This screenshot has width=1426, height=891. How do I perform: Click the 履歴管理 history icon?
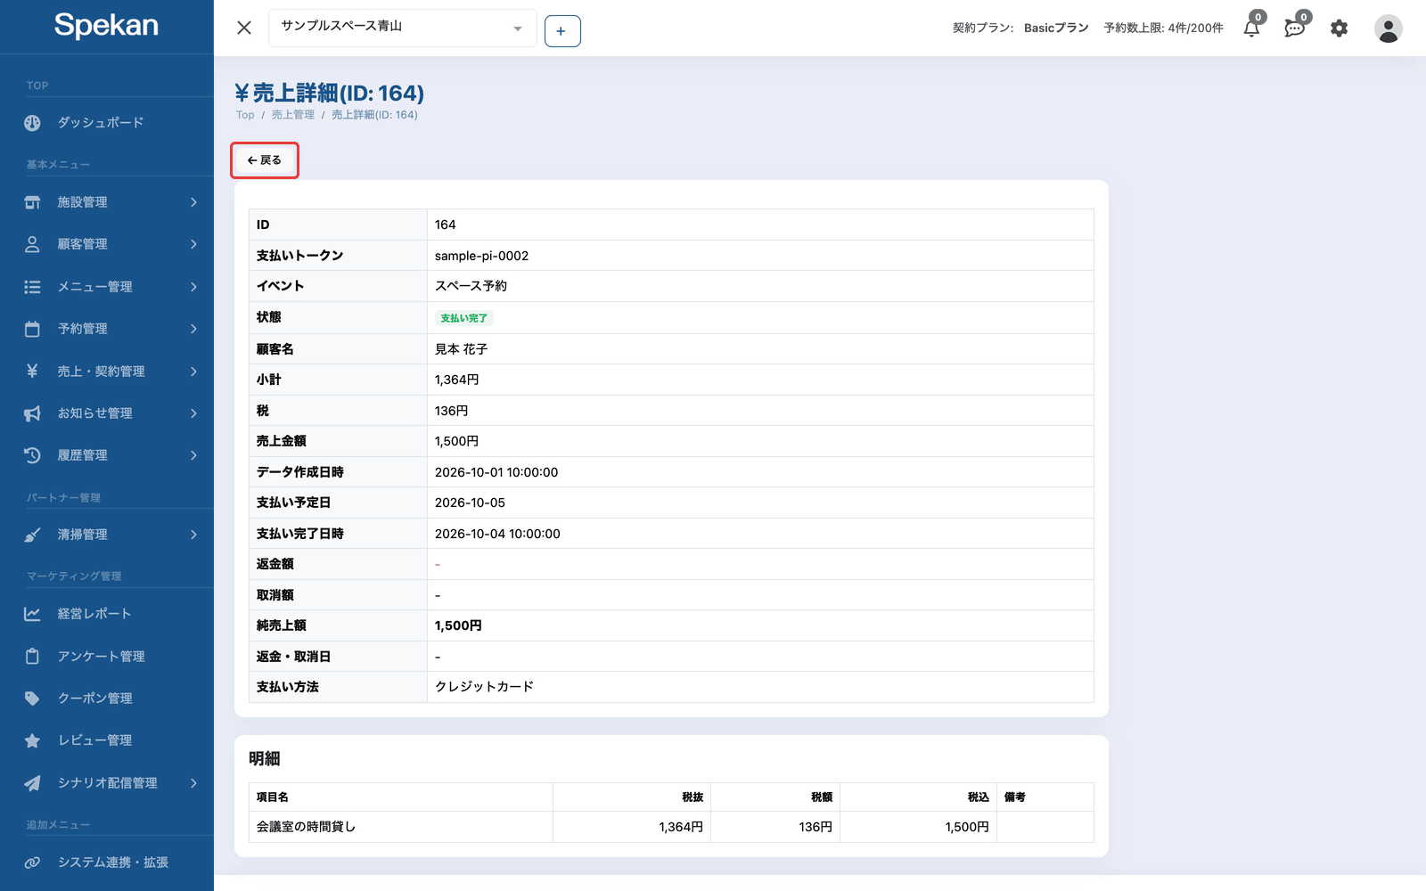point(32,455)
